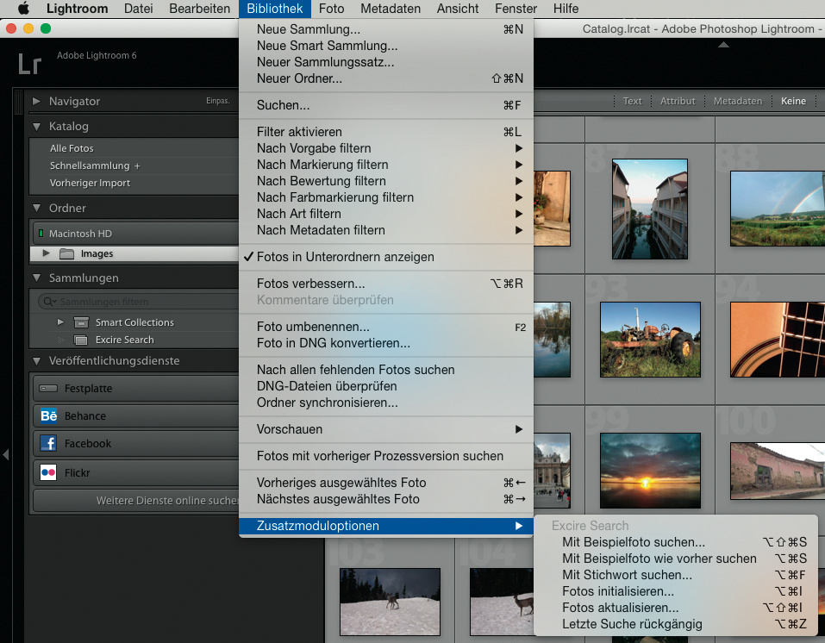The image size is (825, 643).
Task: Select Alle Fotos in Katalog
Action: tap(72, 148)
